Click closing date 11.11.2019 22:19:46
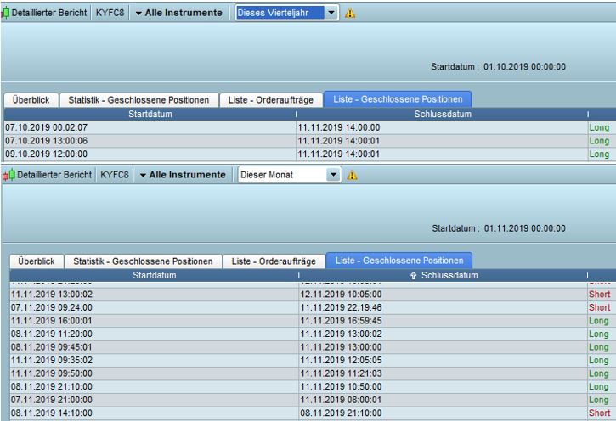Image resolution: width=616 pixels, height=421 pixels. click(x=341, y=307)
